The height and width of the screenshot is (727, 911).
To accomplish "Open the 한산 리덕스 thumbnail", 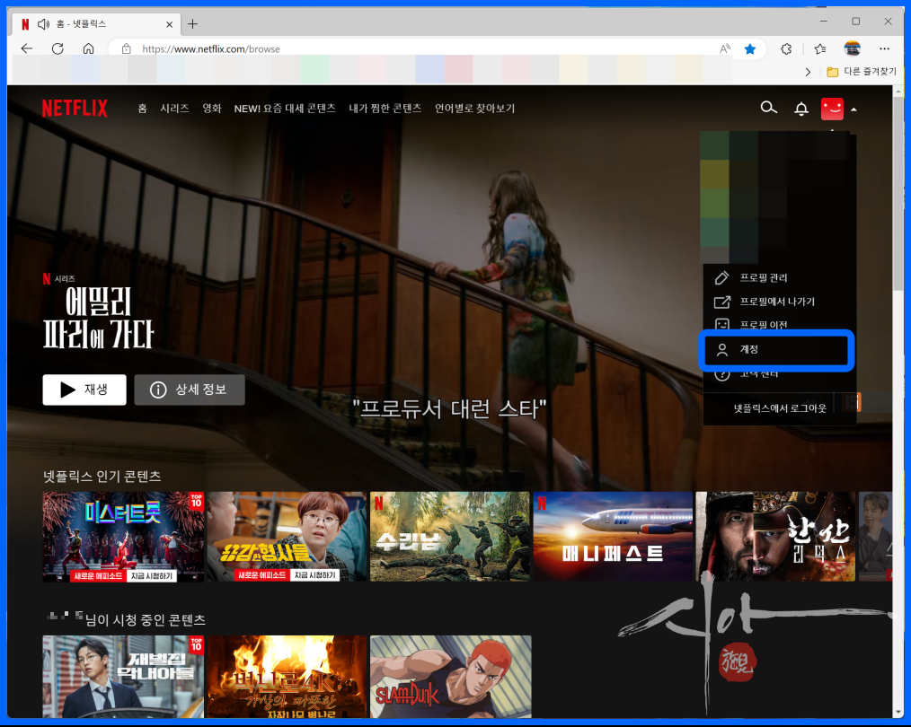I will (775, 537).
